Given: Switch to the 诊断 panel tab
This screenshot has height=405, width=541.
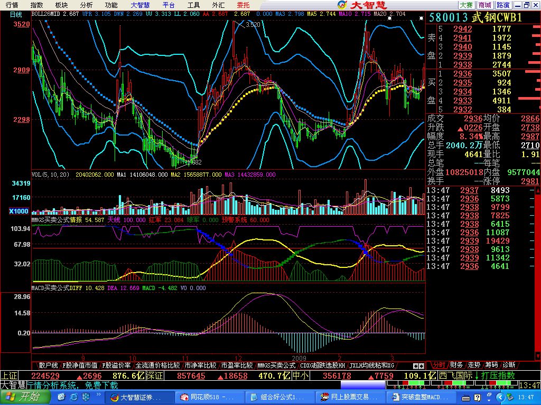Looking at the screenshot, I should [509, 365].
